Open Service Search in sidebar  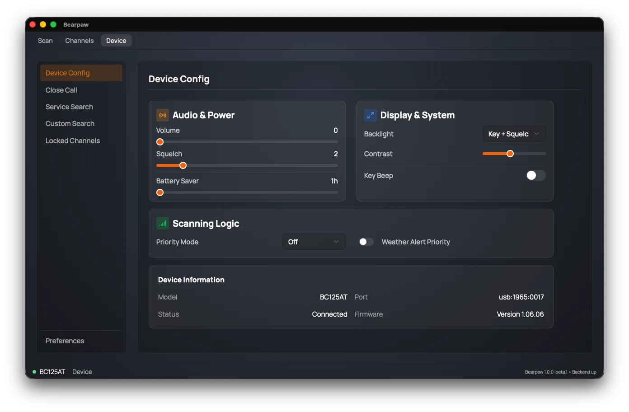[81, 107]
